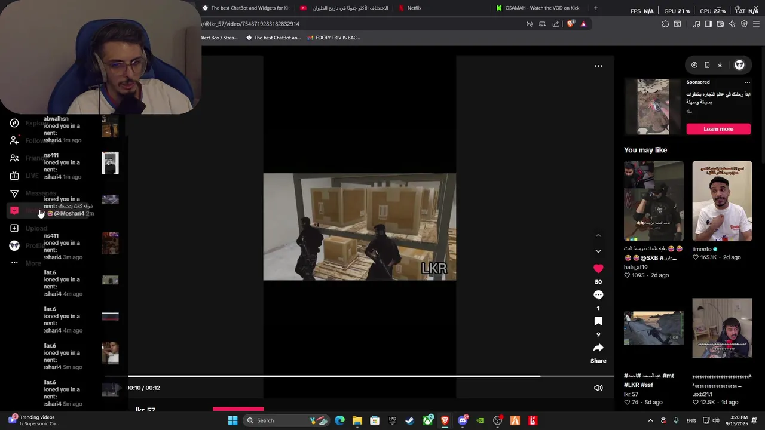The image size is (765, 430).
Task: Open the video comments bubble icon
Action: click(x=598, y=295)
